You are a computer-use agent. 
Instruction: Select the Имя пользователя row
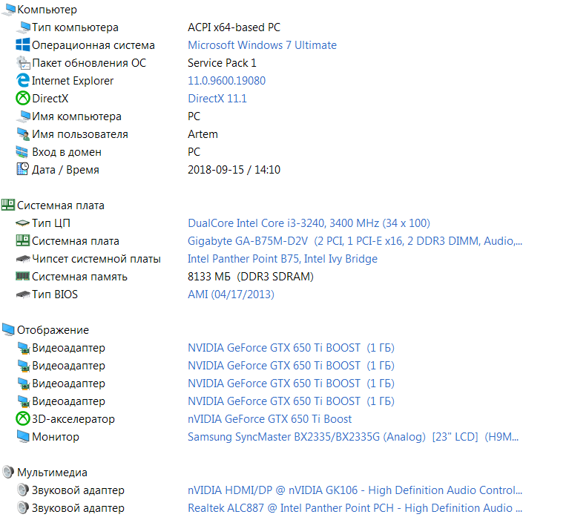[x=79, y=134]
